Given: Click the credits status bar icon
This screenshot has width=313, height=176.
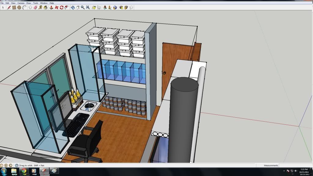Looking at the screenshot, I should [6, 165].
